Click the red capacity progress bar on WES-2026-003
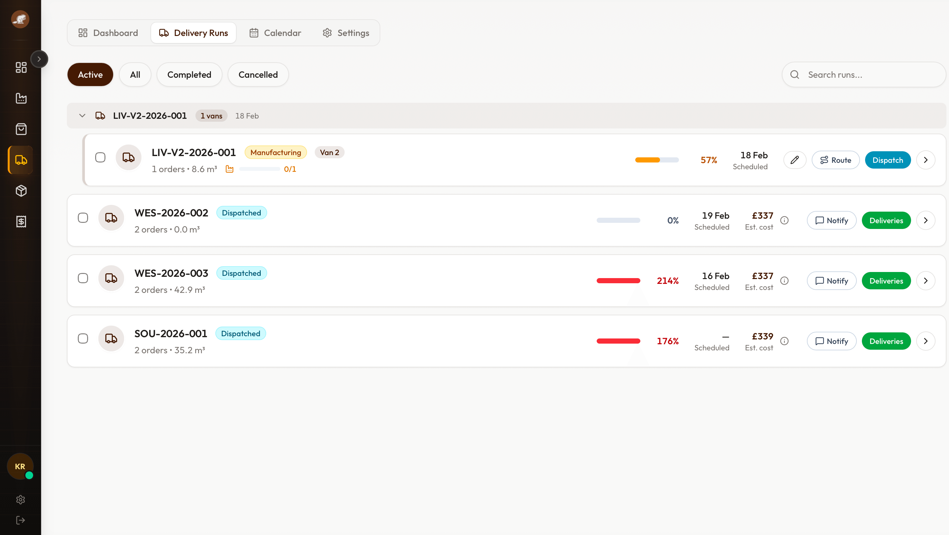This screenshot has width=949, height=535. coord(618,280)
